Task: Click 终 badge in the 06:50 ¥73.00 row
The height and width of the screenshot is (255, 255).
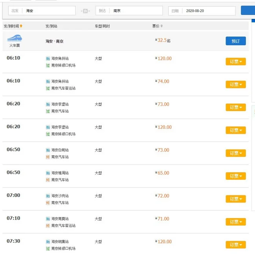Action: (48, 157)
